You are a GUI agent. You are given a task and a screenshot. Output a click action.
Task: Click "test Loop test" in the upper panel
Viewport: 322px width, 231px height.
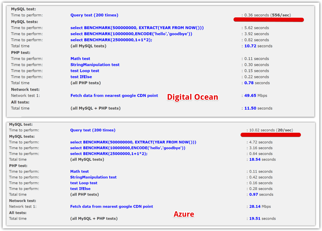click(x=85, y=71)
